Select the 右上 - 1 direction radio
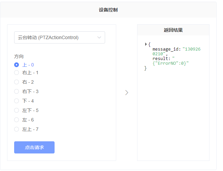The width and height of the screenshot is (223, 171). point(17,73)
